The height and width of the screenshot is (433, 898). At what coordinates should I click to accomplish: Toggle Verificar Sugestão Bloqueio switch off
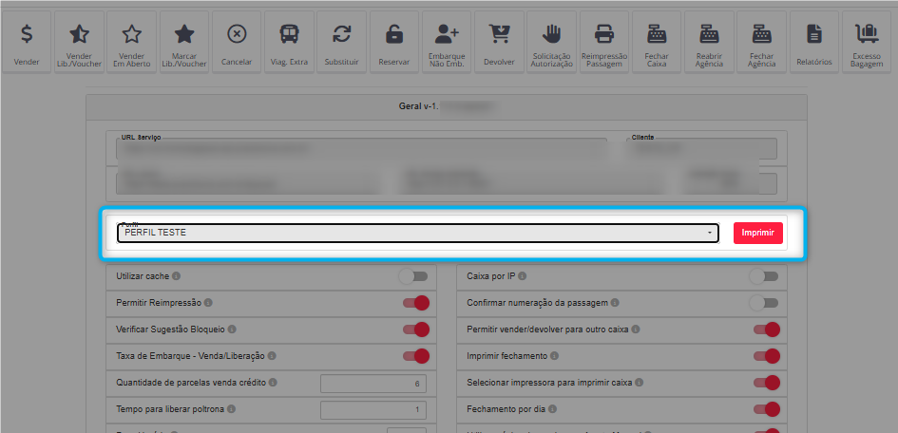pyautogui.click(x=416, y=329)
